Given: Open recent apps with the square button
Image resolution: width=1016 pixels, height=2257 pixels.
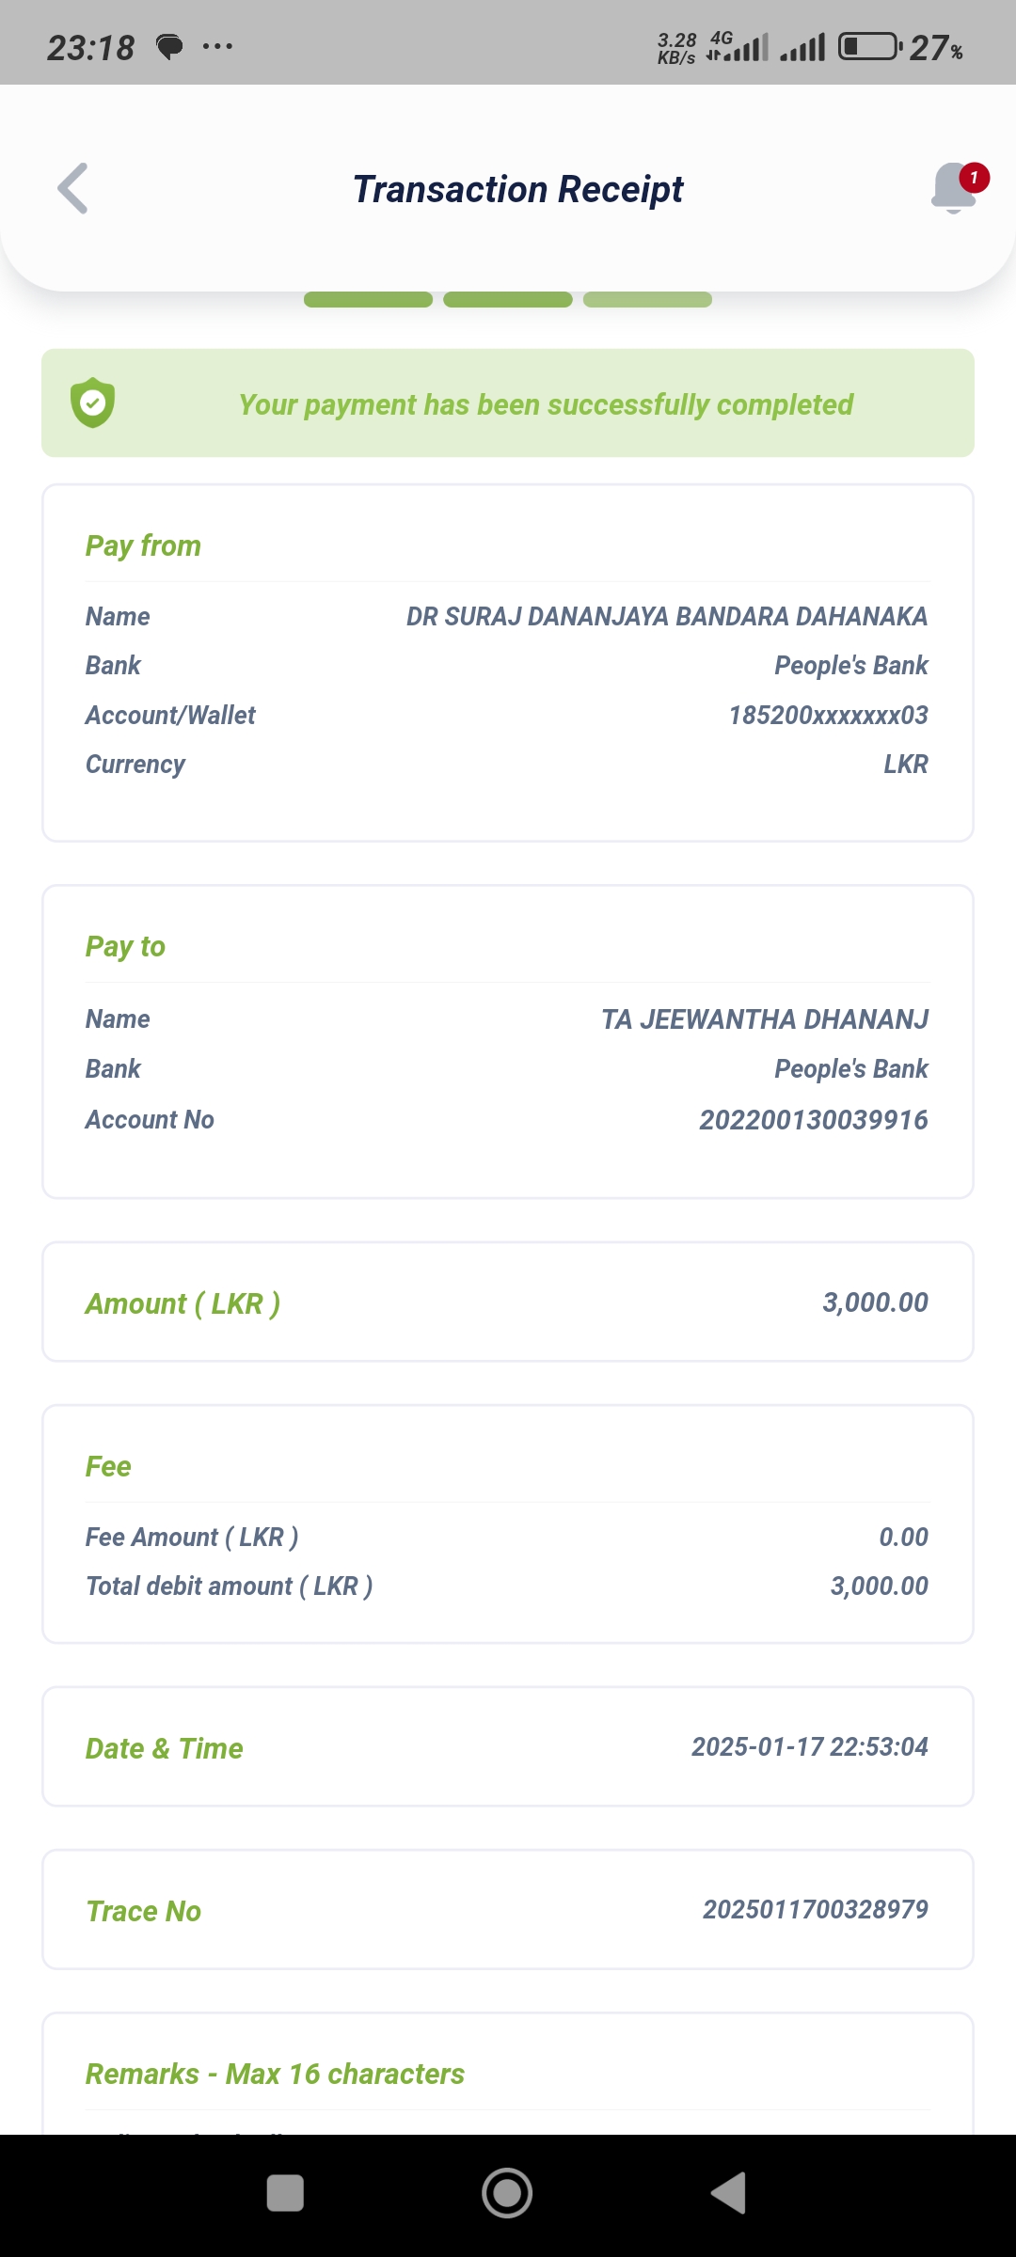Looking at the screenshot, I should click(x=285, y=2193).
